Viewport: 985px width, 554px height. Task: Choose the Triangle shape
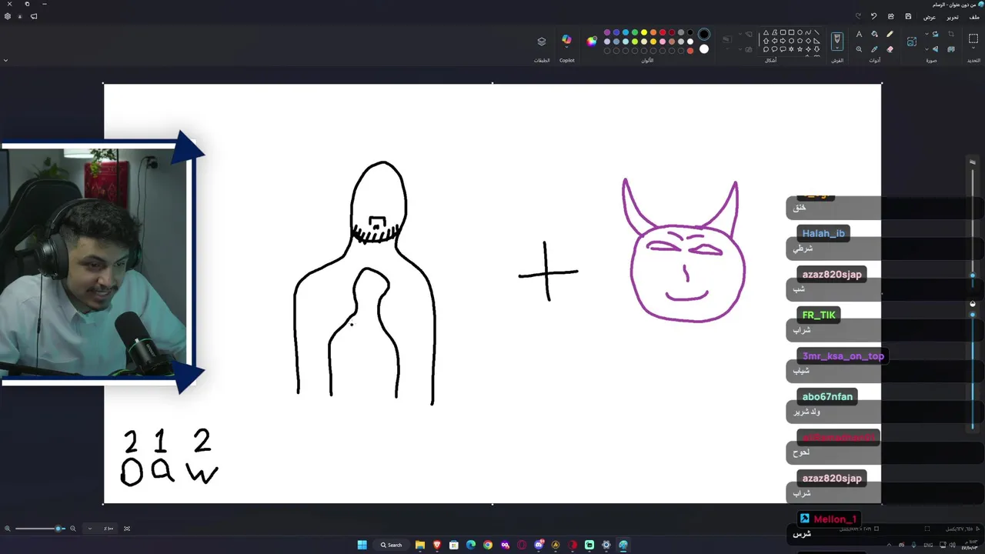766,32
